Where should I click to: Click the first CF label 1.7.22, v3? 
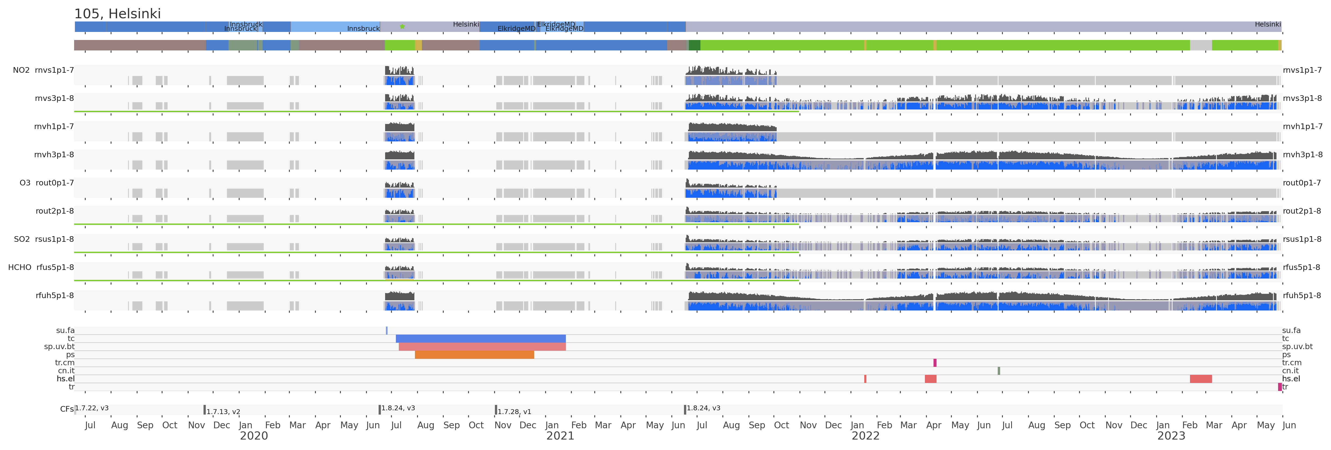coord(92,408)
